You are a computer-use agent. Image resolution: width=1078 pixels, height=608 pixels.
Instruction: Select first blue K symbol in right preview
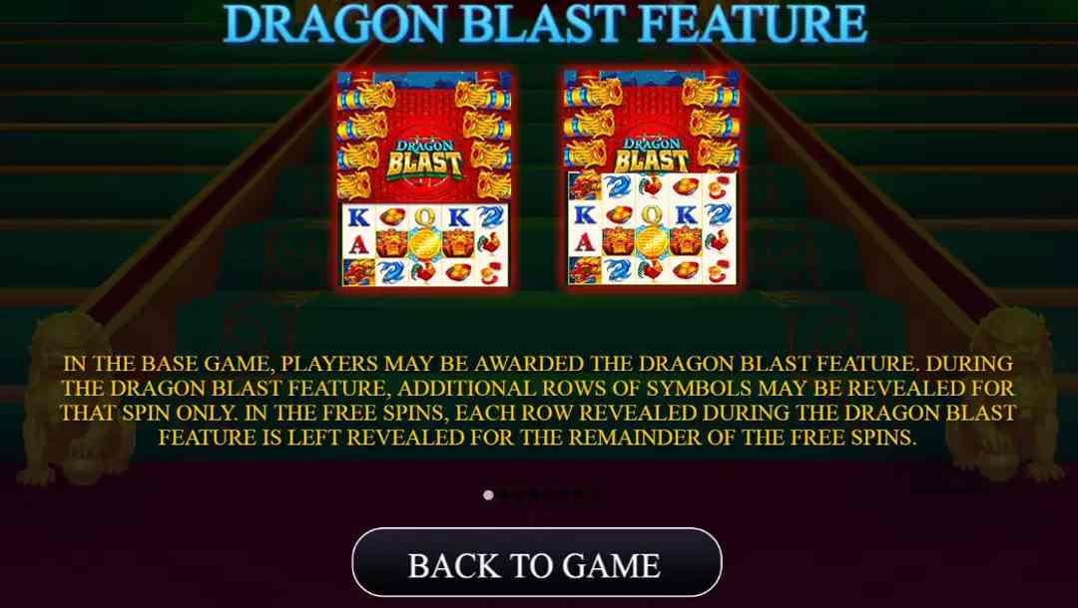(x=585, y=215)
